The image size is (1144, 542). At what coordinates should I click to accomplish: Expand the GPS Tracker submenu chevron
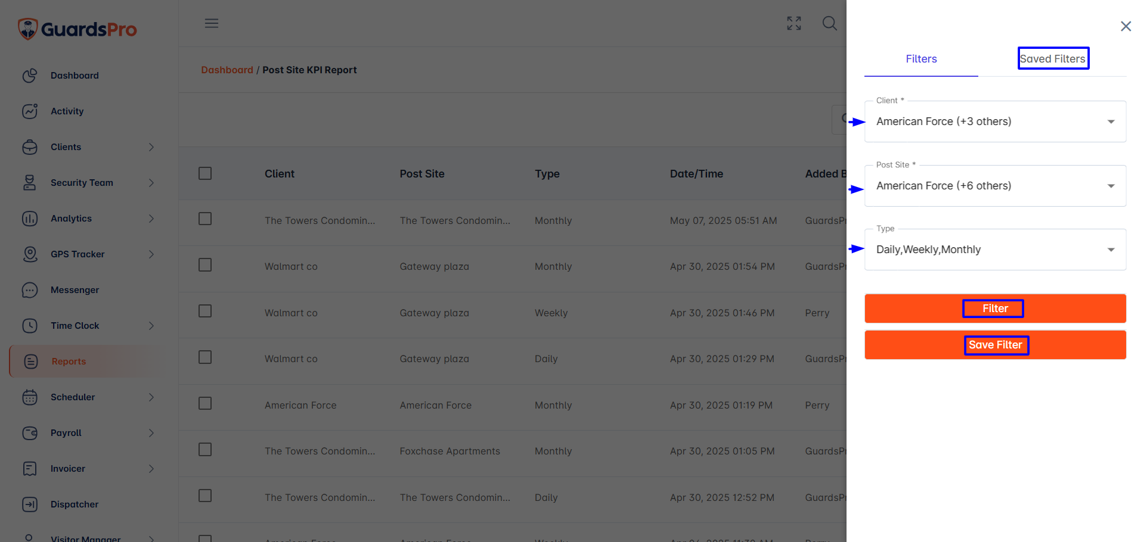pos(151,254)
